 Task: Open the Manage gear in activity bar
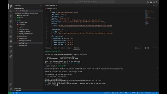11,89
